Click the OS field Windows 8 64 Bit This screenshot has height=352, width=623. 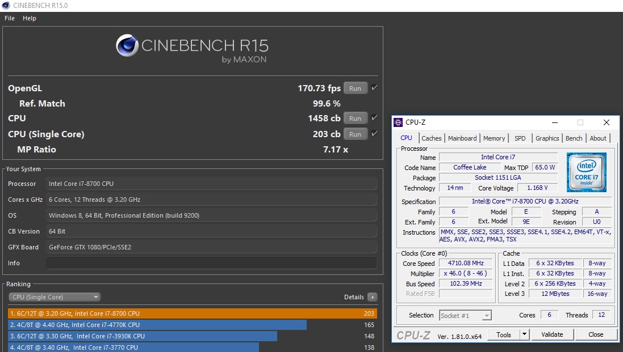[x=211, y=215]
